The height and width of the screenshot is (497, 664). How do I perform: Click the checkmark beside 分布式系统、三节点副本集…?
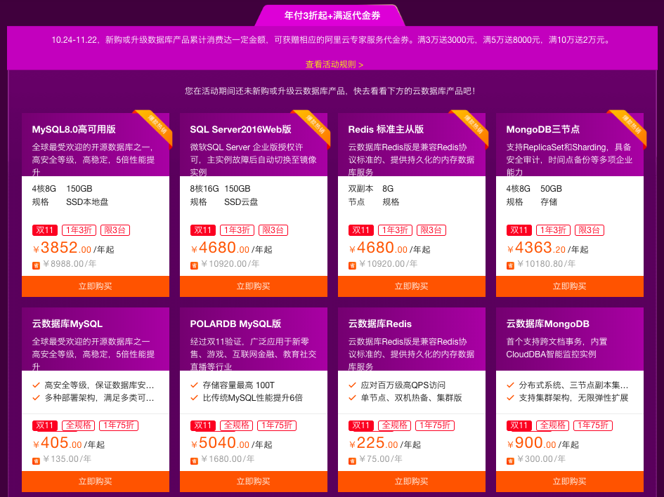click(x=510, y=385)
